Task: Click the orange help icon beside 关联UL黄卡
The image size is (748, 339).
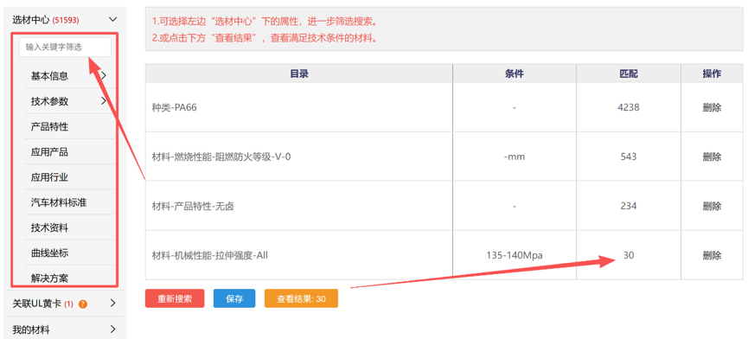Action: click(82, 304)
